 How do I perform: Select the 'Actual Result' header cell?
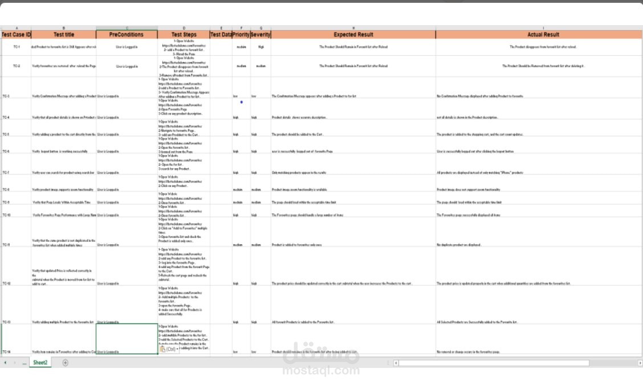(543, 34)
